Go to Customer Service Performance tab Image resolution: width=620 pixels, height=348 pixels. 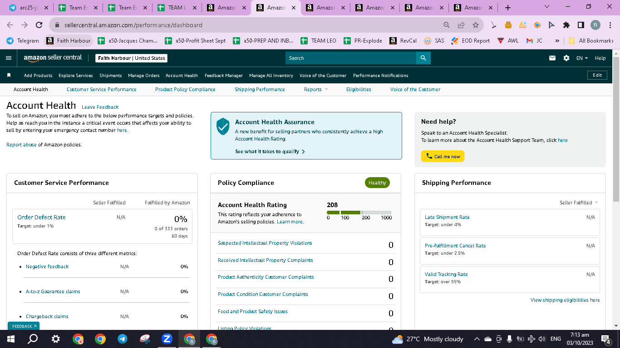click(x=102, y=89)
